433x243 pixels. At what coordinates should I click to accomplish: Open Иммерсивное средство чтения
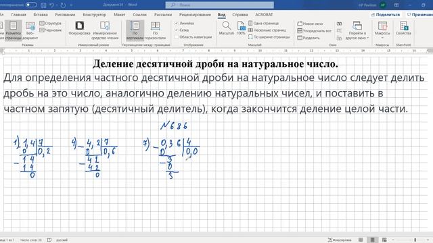(105, 30)
